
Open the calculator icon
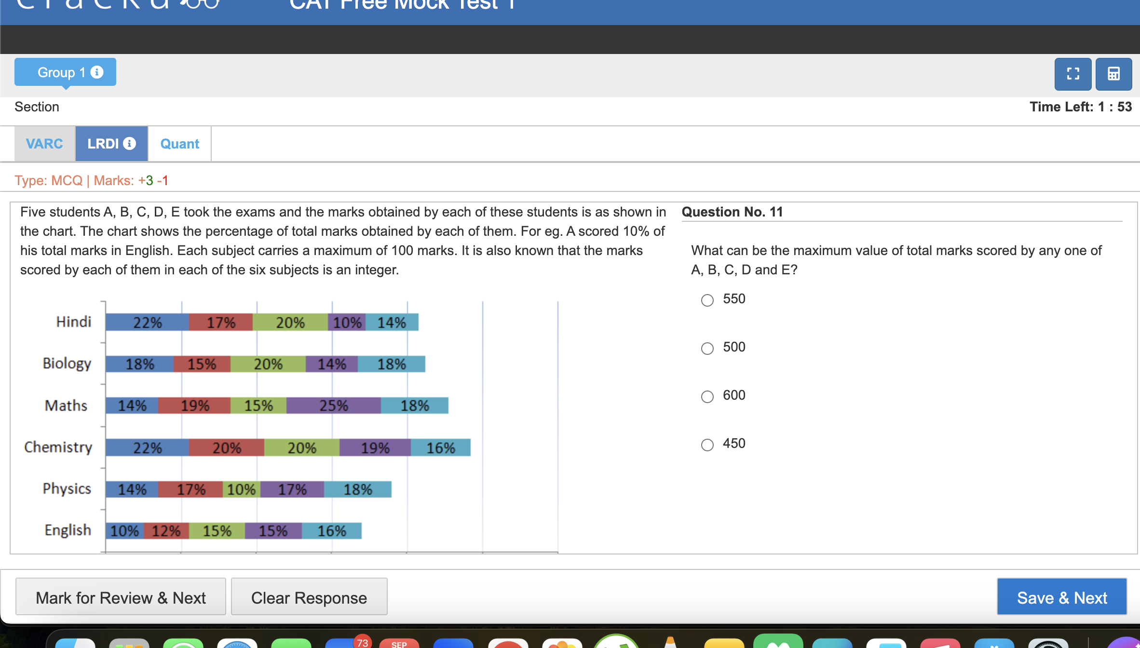(1113, 74)
